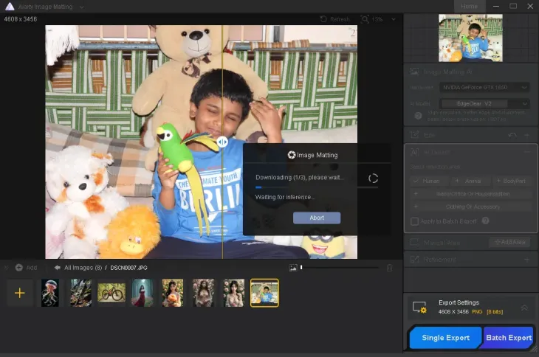Click the yellow plus add image tile

tap(20, 293)
